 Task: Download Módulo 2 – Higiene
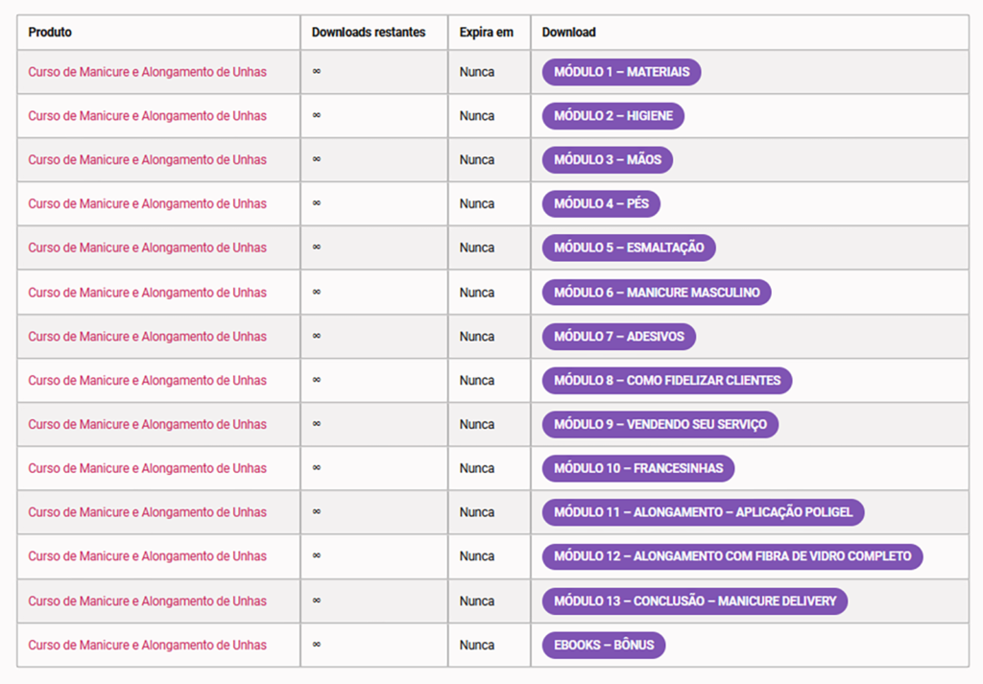[612, 116]
